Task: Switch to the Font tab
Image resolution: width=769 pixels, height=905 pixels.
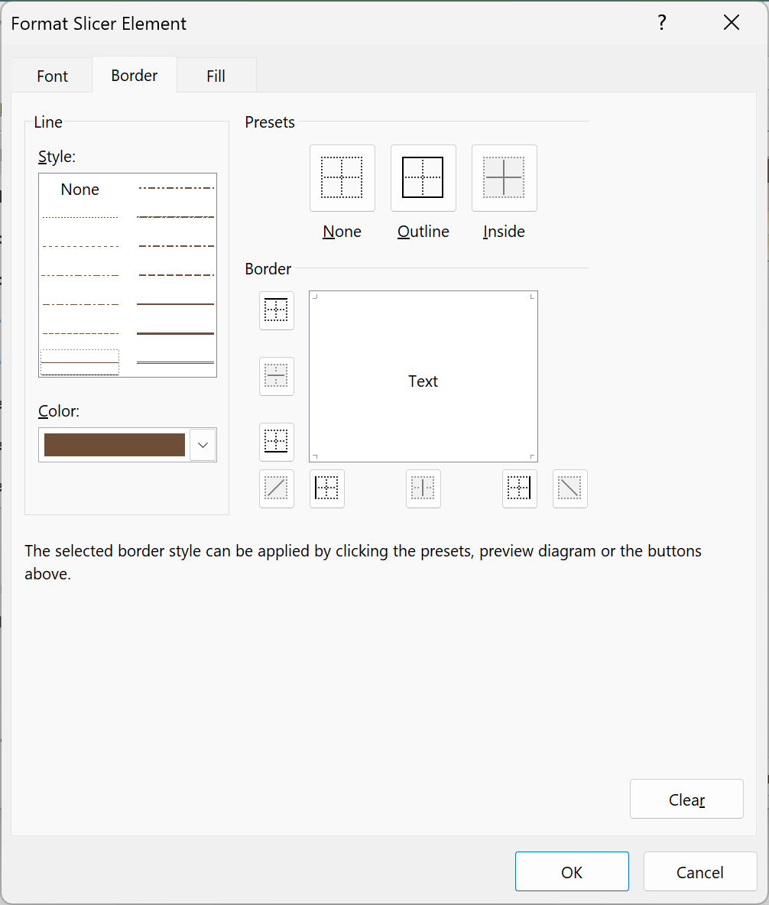Action: click(52, 76)
